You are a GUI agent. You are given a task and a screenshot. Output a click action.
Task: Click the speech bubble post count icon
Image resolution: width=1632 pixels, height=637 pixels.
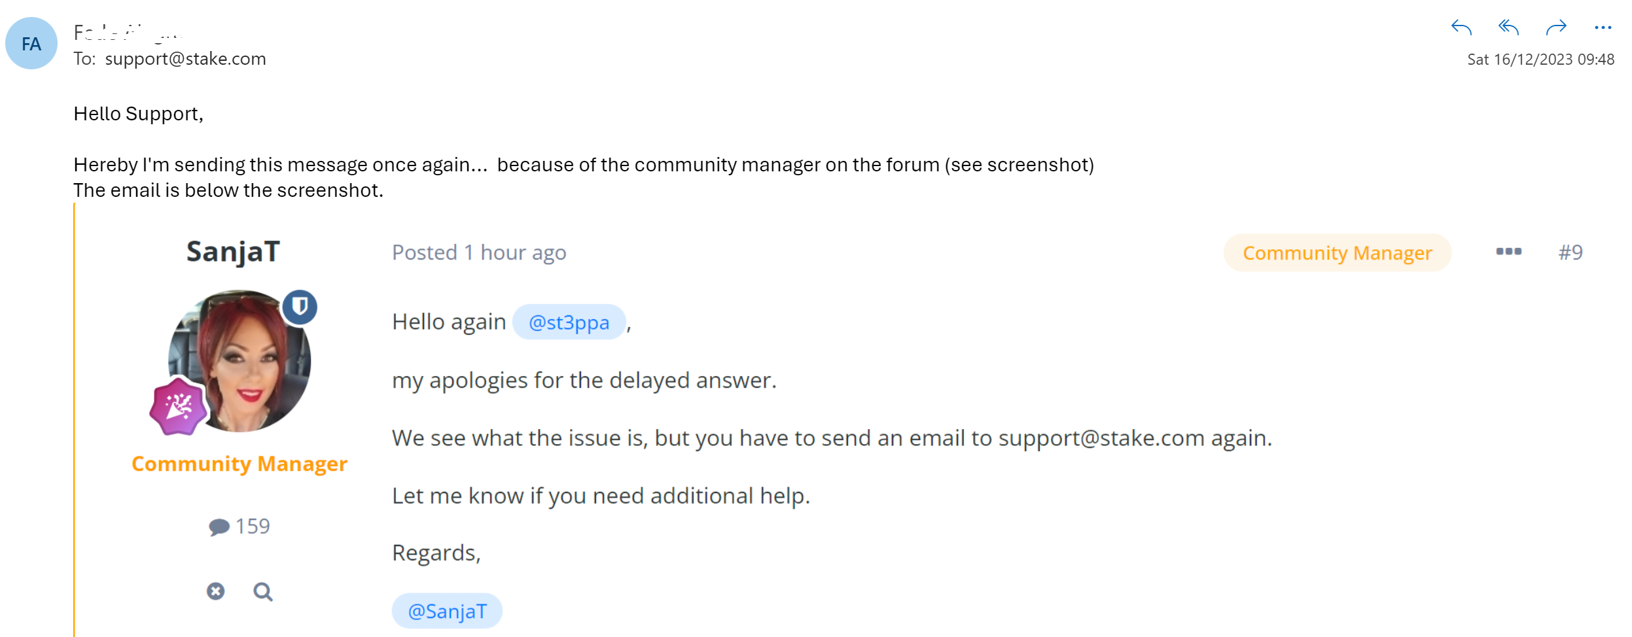click(x=219, y=527)
